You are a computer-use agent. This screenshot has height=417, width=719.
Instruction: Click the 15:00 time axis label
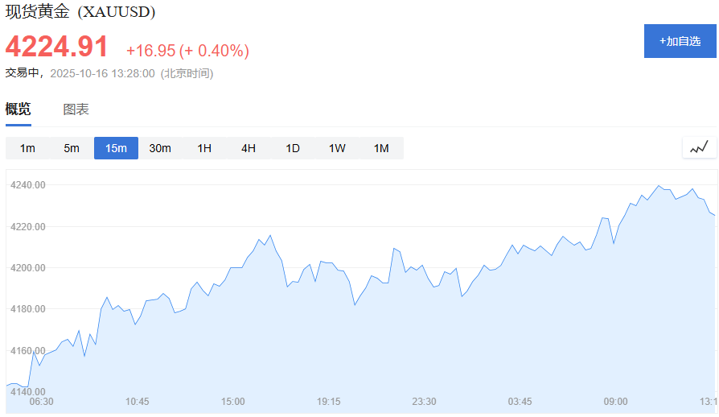pos(233,402)
